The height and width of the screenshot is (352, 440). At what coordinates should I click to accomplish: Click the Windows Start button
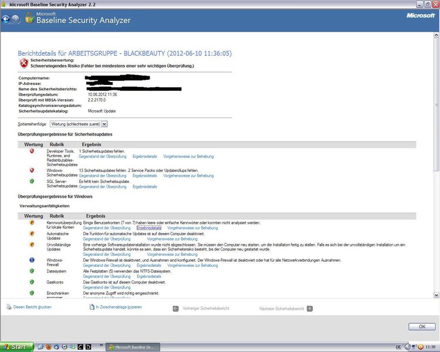click(x=17, y=347)
